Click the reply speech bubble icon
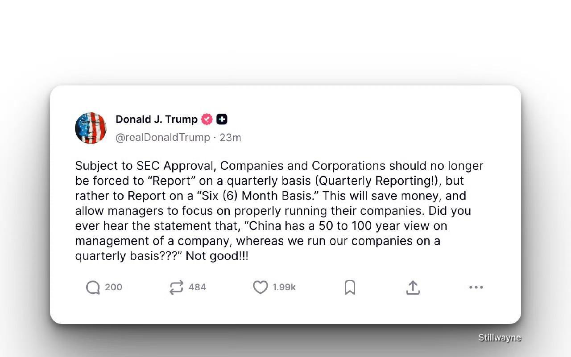The width and height of the screenshot is (571, 357). pos(93,287)
